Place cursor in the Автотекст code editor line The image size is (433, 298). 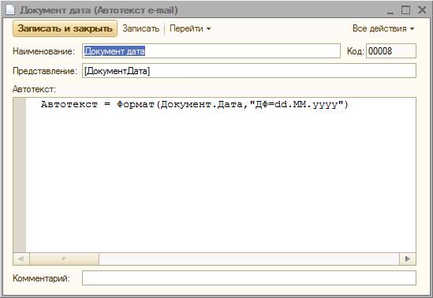tap(195, 105)
